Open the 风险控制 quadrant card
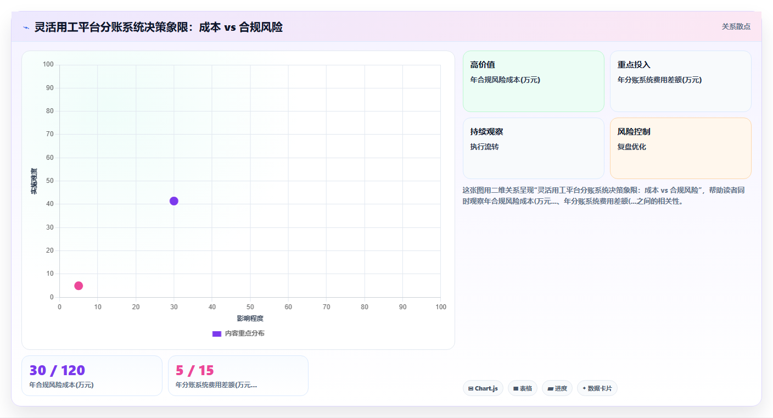 pos(680,148)
